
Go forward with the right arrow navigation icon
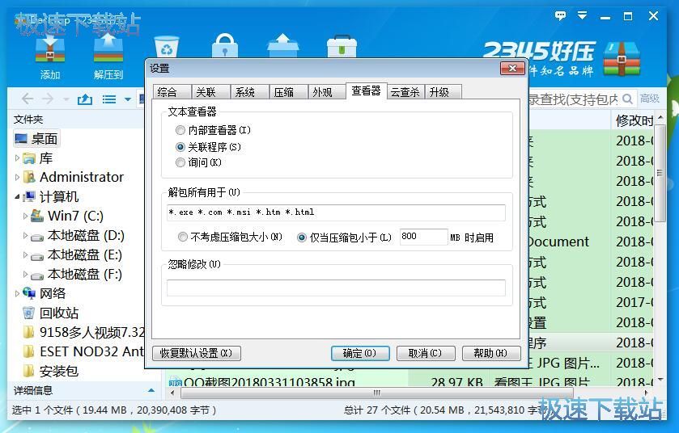[48, 99]
